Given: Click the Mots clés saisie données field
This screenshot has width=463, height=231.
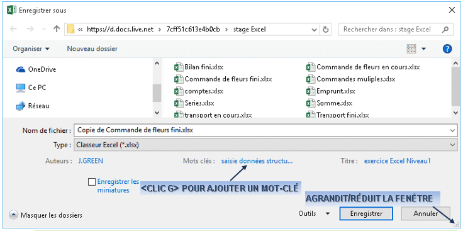Looking at the screenshot, I should 257,161.
